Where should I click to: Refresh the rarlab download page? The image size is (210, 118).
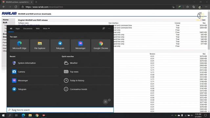coord(16,7)
